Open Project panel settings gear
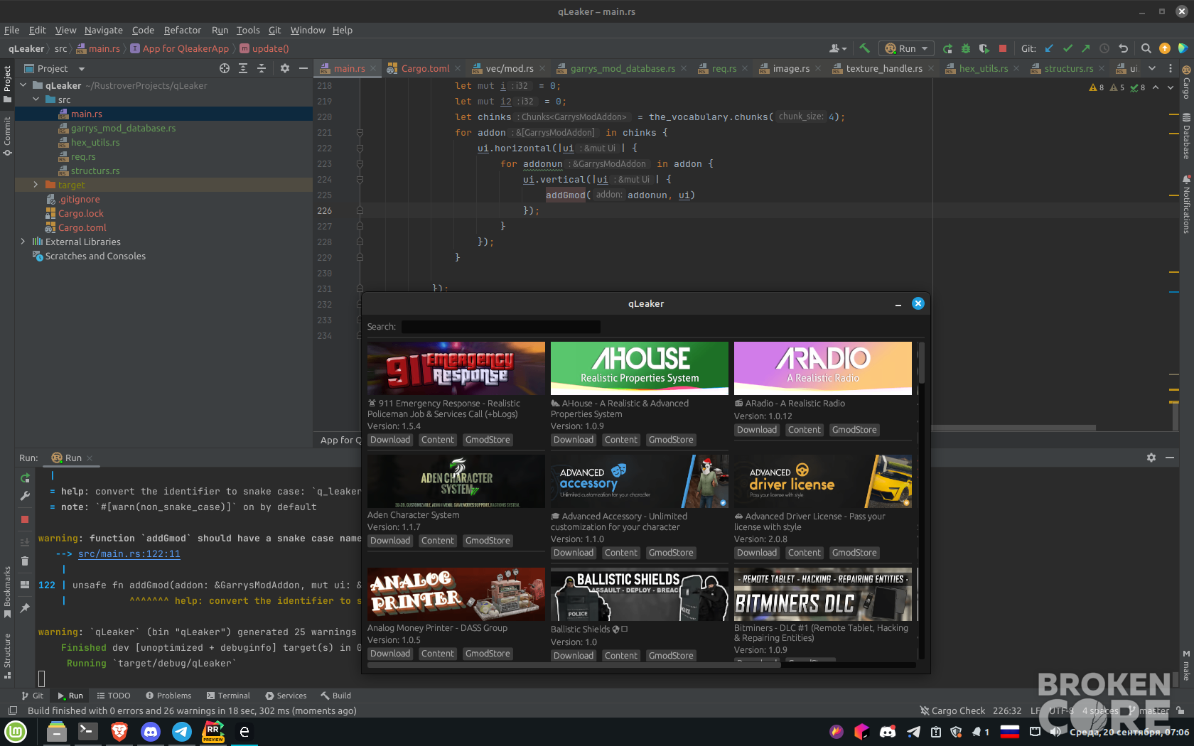This screenshot has height=746, width=1194. click(285, 68)
